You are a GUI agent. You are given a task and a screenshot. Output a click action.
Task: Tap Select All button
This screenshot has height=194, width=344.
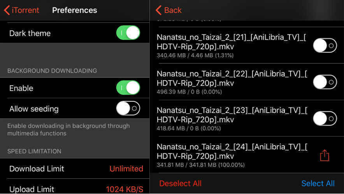[x=318, y=183]
